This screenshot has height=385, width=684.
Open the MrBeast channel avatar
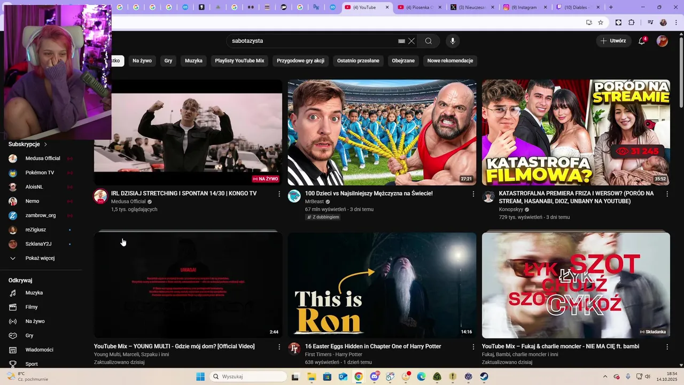point(294,196)
